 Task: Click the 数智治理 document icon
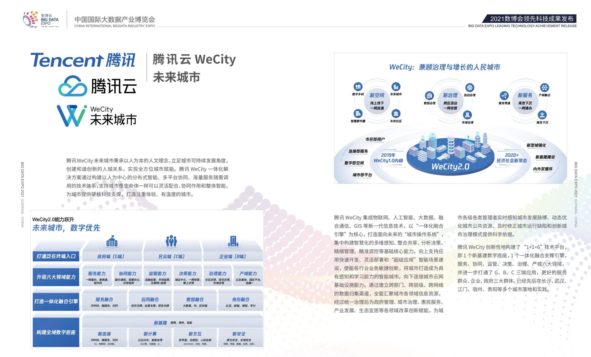point(429,96)
